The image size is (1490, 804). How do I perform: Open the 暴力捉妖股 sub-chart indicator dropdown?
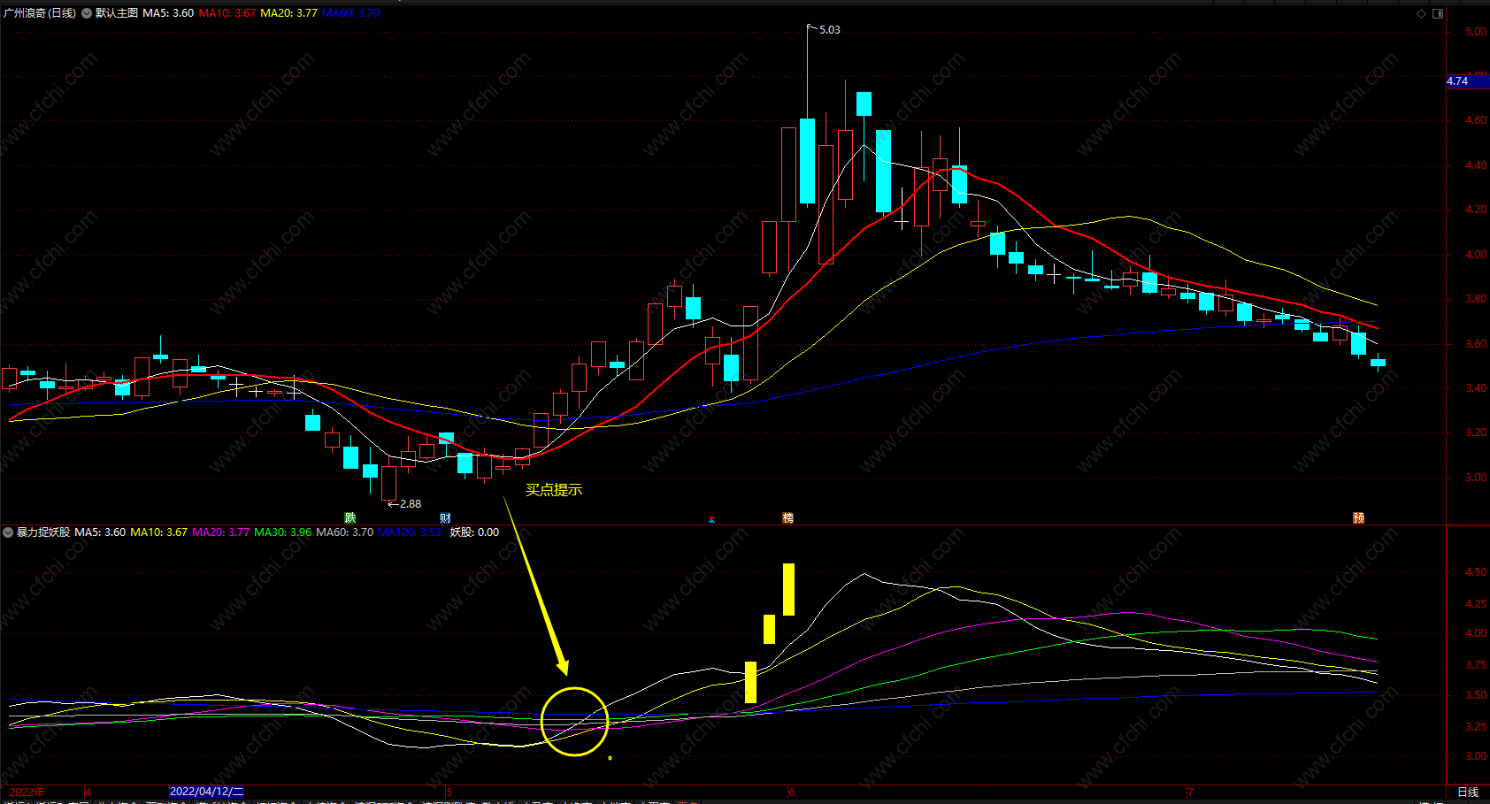8,532
